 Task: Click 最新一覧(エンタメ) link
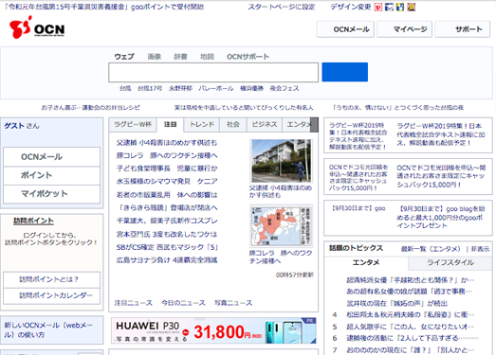pos(431,249)
